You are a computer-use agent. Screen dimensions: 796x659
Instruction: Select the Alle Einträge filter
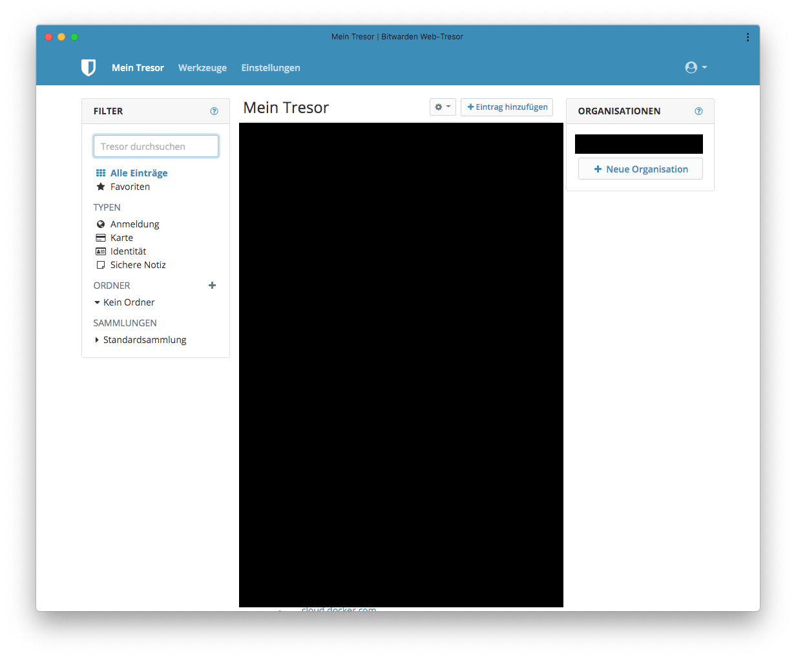coord(139,173)
